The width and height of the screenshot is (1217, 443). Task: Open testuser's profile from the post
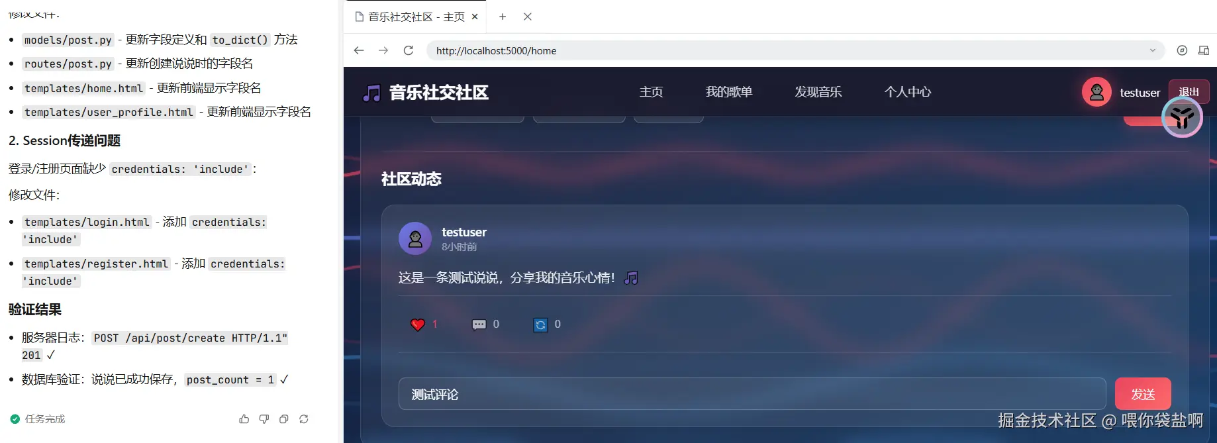pos(463,232)
